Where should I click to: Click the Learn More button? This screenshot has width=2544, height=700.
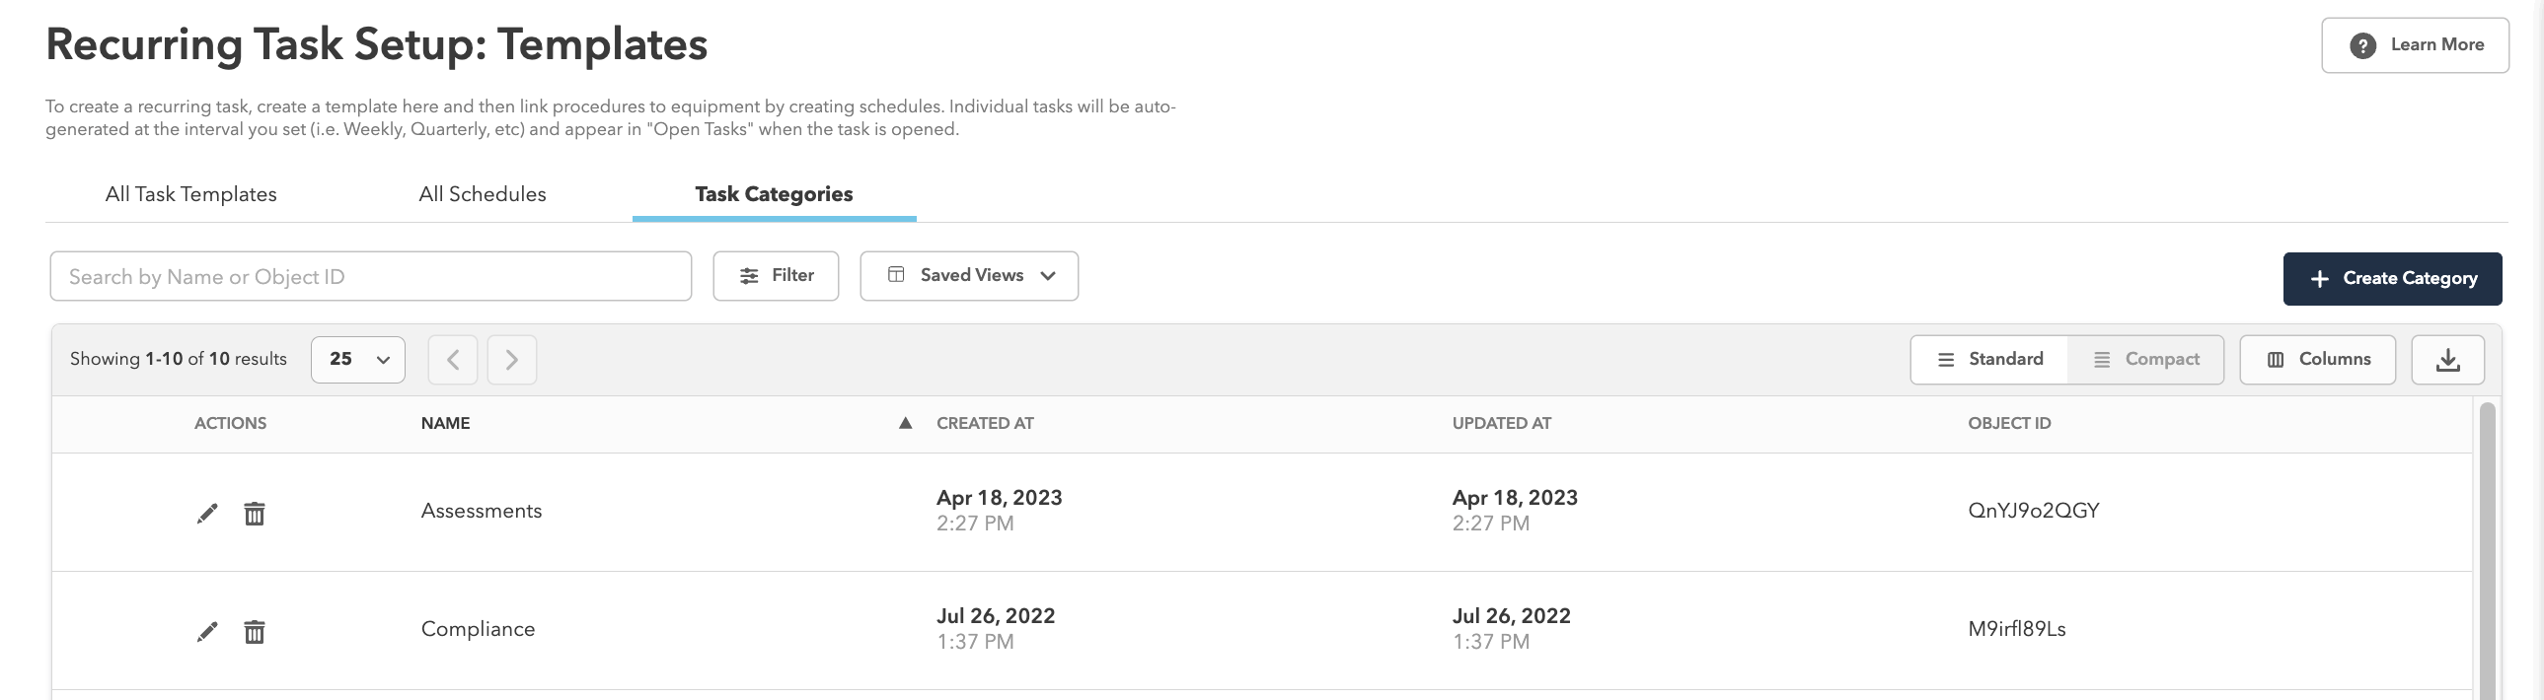pos(2415,45)
